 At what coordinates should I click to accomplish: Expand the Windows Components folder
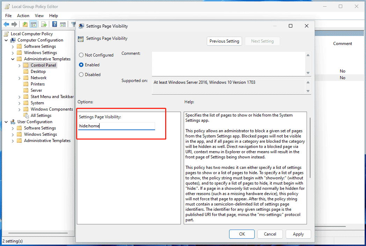click(20, 109)
